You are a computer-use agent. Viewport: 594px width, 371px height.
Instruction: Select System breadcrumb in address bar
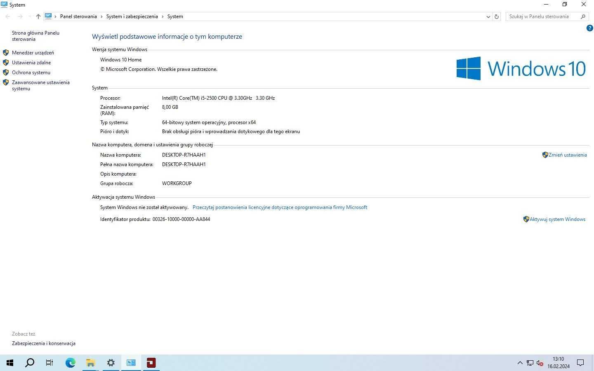tap(175, 16)
